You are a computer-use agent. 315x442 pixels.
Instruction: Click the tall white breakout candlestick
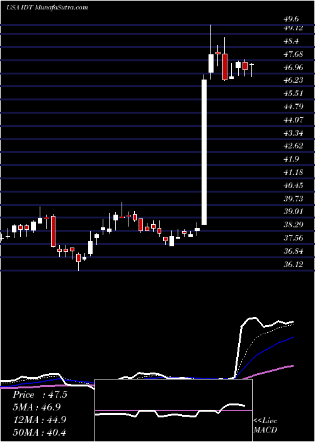click(204, 152)
